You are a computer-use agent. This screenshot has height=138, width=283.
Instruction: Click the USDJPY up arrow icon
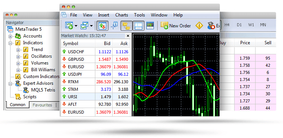click(x=64, y=74)
